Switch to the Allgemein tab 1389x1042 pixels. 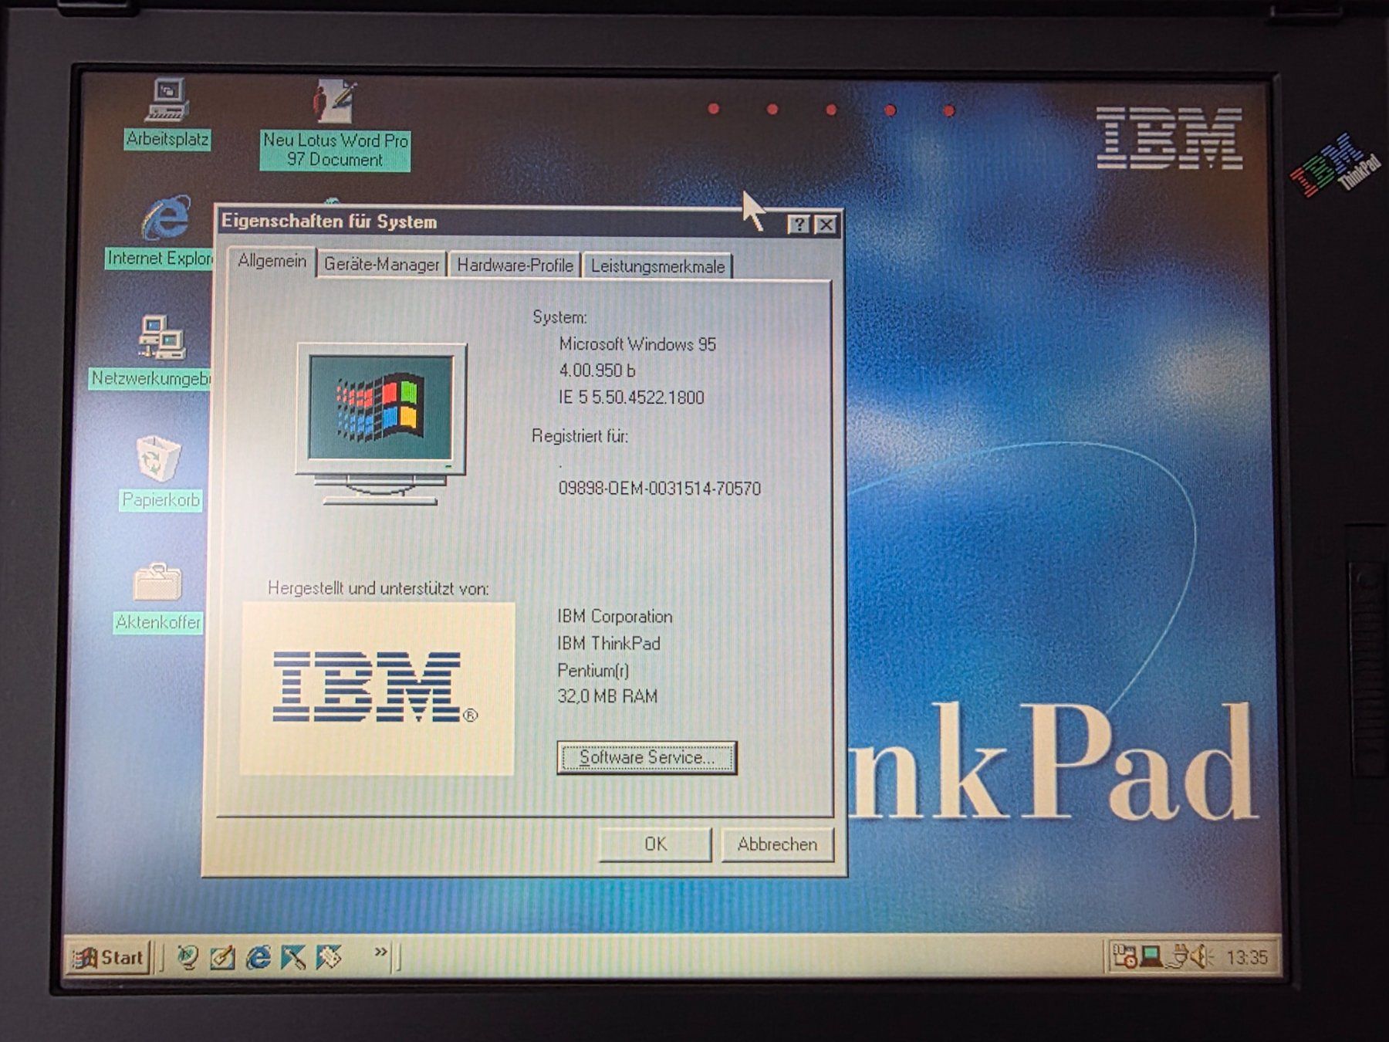tap(272, 261)
